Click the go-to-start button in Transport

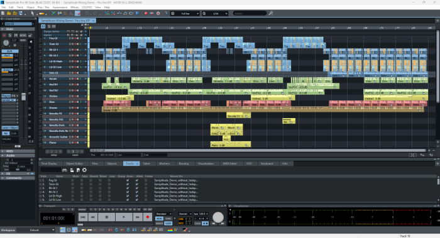83,217
